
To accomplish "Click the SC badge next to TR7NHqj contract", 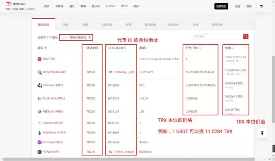I will tap(110, 72).
